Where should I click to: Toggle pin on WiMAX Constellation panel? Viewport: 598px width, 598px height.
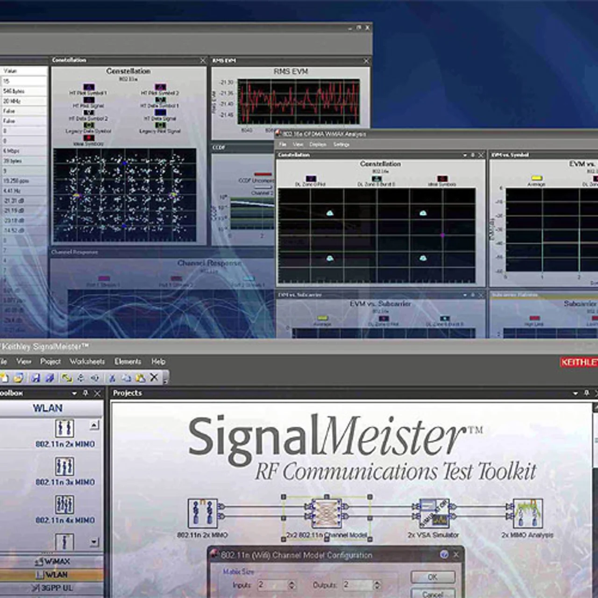[472, 155]
